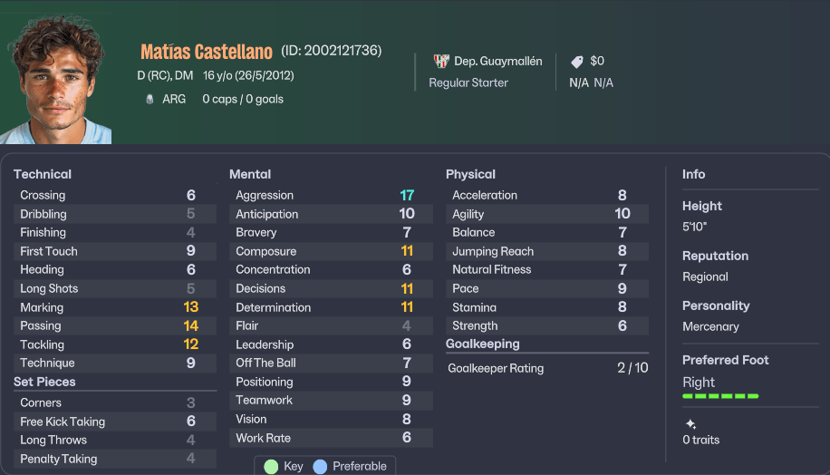
Task: Click the price tag value icon
Action: (577, 62)
